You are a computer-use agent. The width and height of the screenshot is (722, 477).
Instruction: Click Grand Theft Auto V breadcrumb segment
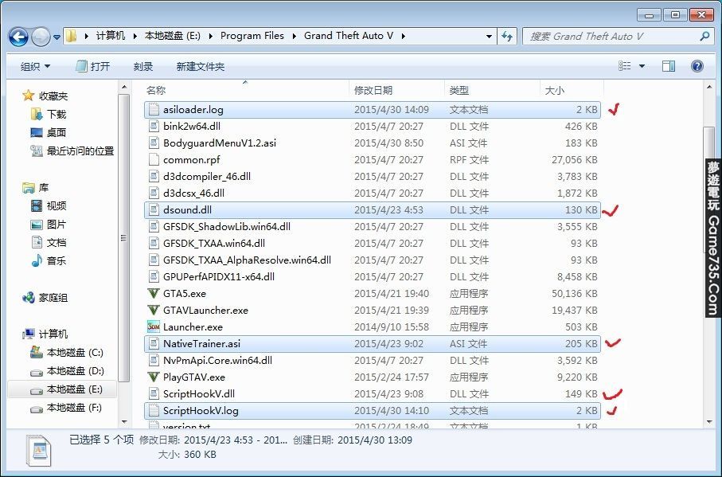[349, 36]
